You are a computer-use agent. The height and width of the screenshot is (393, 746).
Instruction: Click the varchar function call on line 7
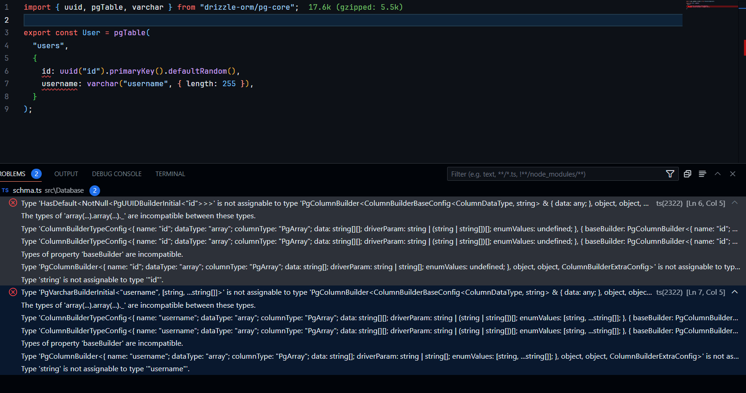pyautogui.click(x=102, y=83)
